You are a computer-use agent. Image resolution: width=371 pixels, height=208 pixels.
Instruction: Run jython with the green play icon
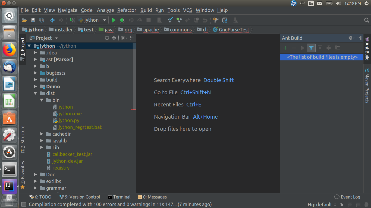coord(114,20)
